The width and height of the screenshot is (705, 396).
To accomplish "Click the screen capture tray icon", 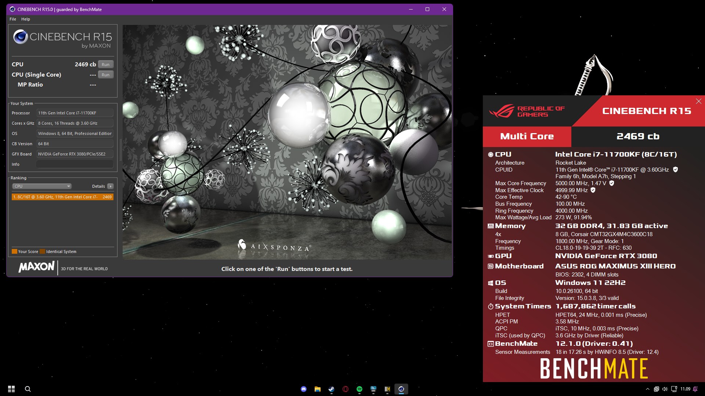I will pyautogui.click(x=656, y=389).
